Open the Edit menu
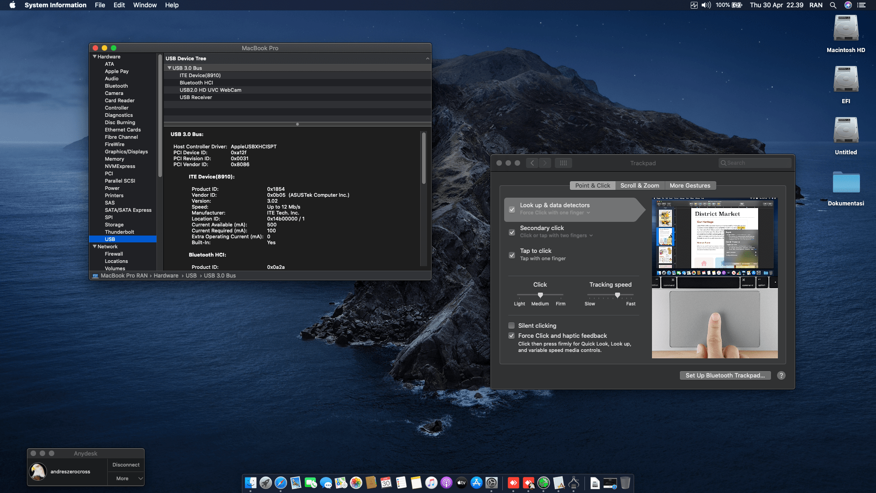 coord(119,5)
